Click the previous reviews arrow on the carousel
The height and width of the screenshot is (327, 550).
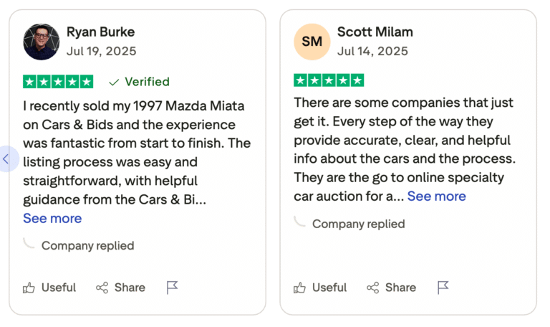pyautogui.click(x=6, y=158)
